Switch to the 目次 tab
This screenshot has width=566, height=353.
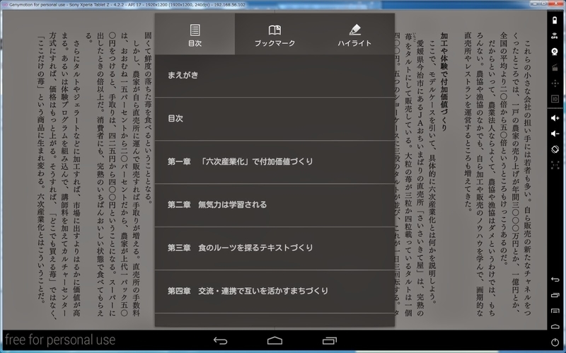pos(195,34)
